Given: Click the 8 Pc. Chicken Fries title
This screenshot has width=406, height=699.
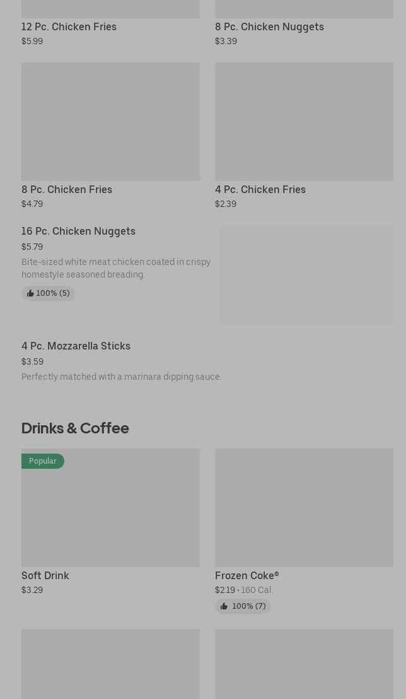Looking at the screenshot, I should 67,190.
